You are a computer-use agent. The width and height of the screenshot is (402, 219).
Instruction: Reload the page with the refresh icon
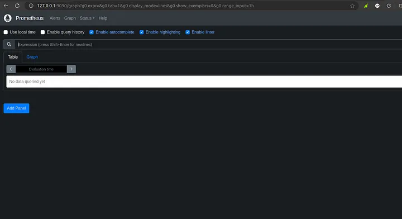(x=17, y=6)
